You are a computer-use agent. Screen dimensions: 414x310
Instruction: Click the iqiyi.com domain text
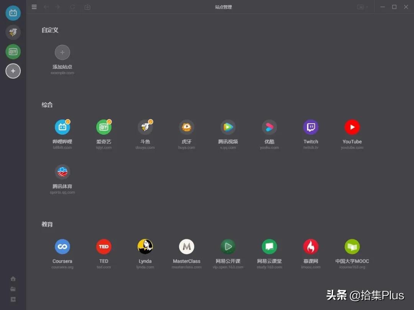(x=104, y=148)
